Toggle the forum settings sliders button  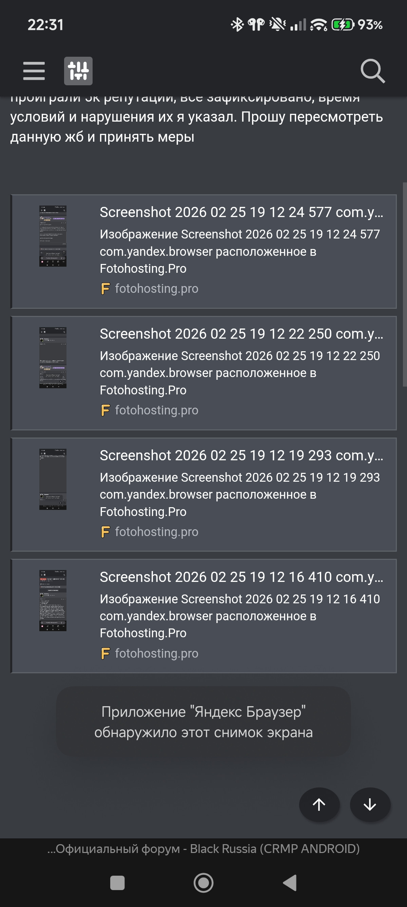(78, 71)
